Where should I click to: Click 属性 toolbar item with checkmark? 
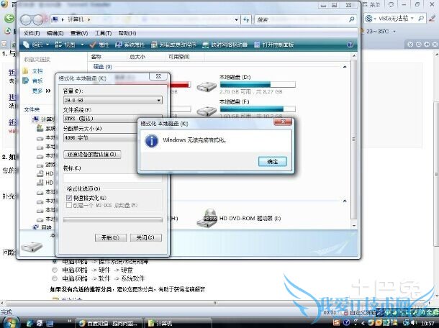click(99, 45)
